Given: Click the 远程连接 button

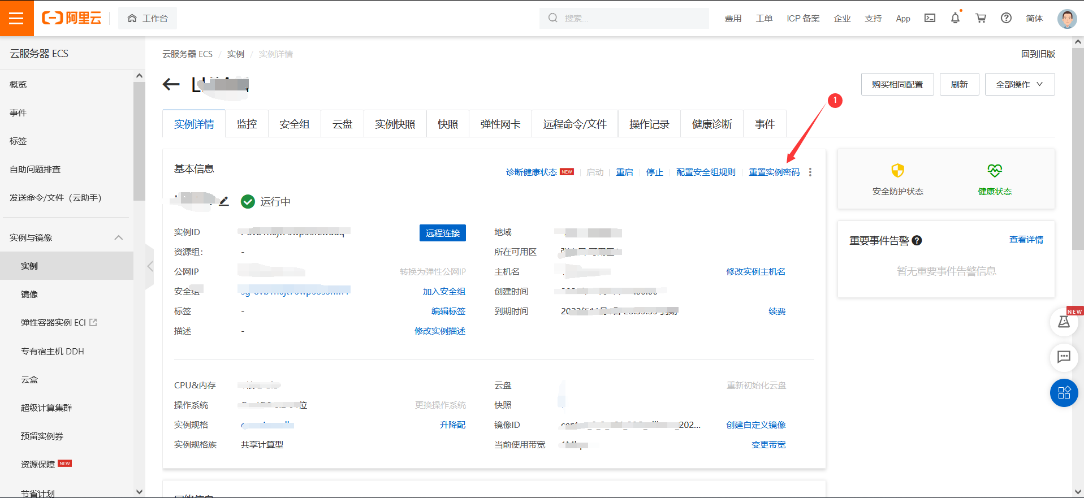Looking at the screenshot, I should pyautogui.click(x=443, y=233).
